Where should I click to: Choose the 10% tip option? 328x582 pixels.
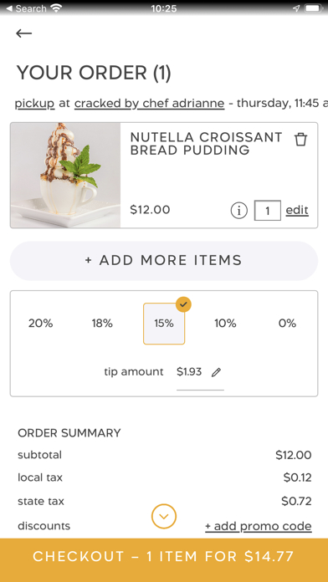225,324
